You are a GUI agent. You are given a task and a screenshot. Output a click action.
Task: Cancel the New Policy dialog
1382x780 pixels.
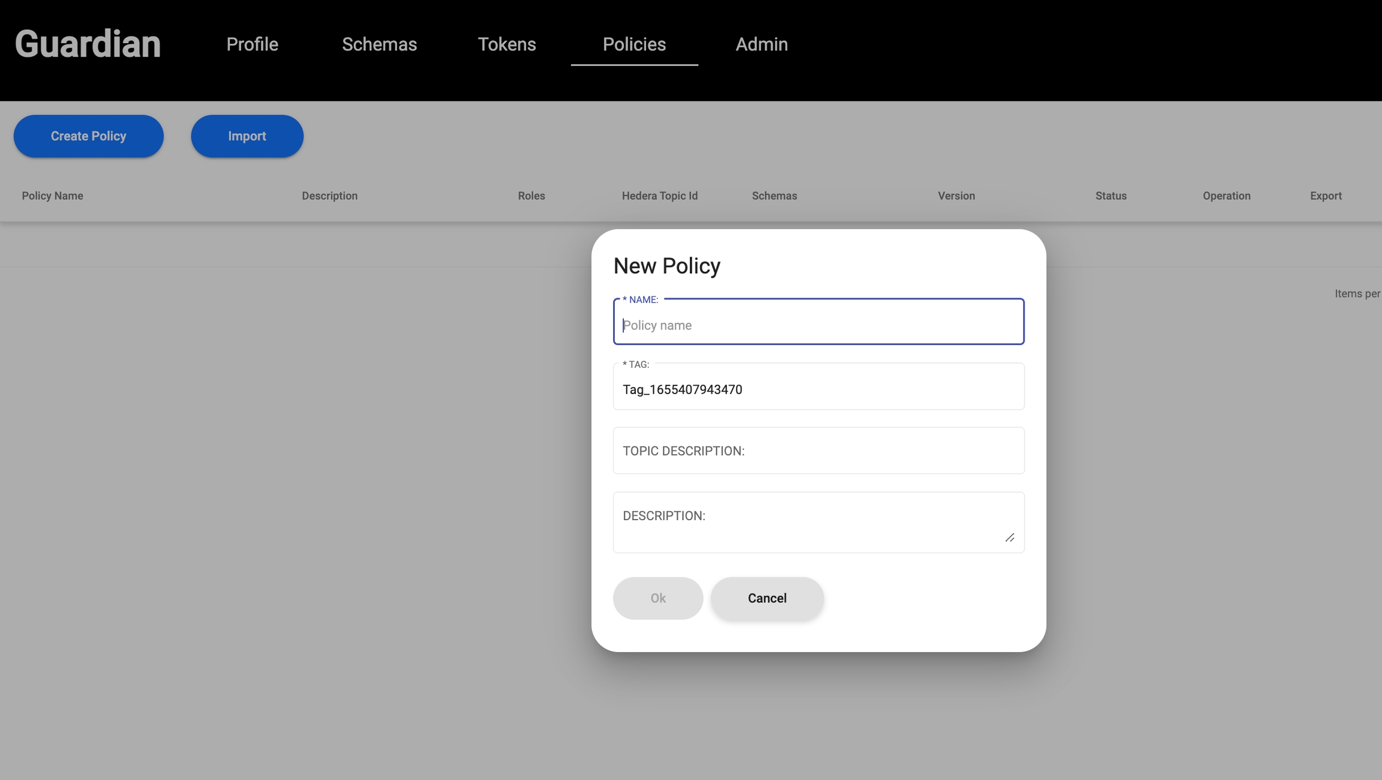pos(767,598)
